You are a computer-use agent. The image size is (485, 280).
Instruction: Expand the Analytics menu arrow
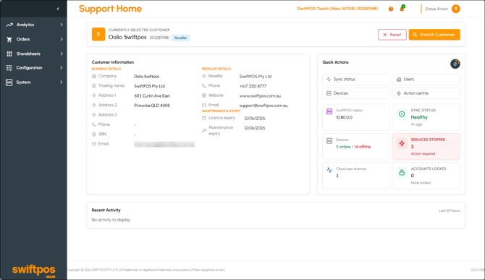pos(62,25)
